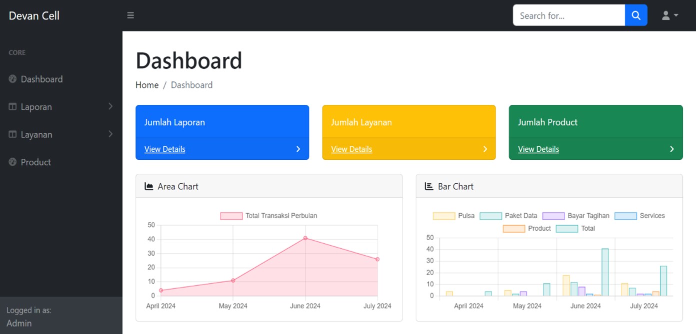
Task: Click the June 2024 point on Area Chart
Action: [x=305, y=238]
